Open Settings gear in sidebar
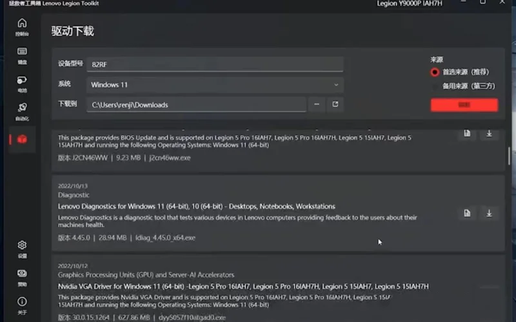The image size is (516, 322). [x=22, y=249]
